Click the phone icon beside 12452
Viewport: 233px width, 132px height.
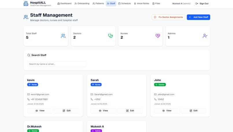coord(155,99)
